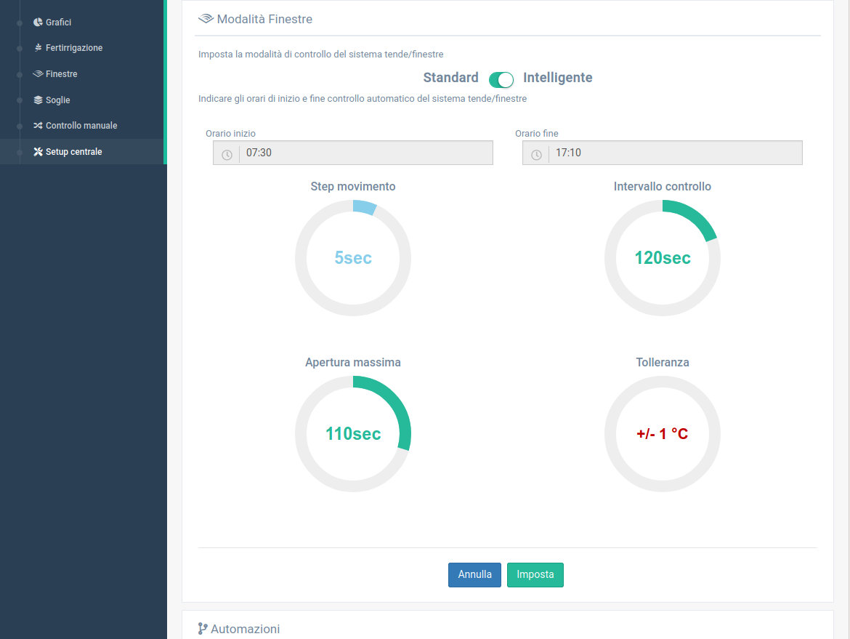Toggle the Standard/Intelligente mode switch
Screen dimensions: 850x639
click(501, 79)
